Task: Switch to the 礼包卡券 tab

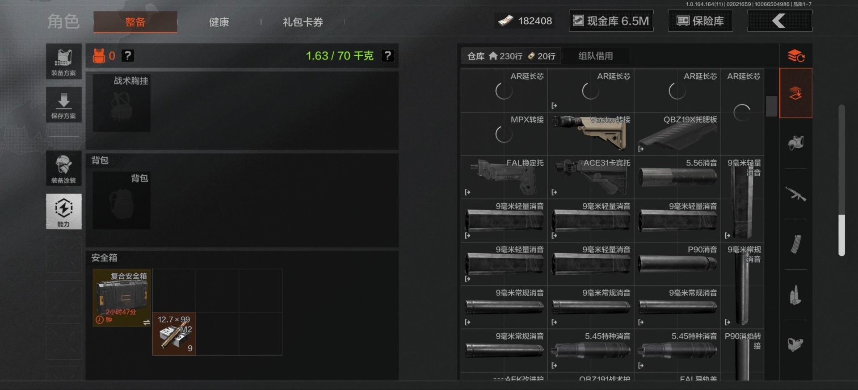Action: pyautogui.click(x=303, y=22)
